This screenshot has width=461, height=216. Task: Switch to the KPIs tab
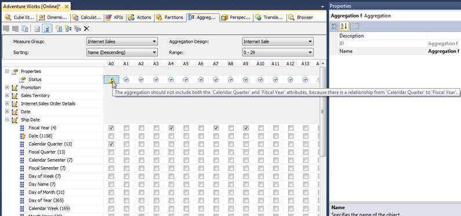[x=115, y=17]
